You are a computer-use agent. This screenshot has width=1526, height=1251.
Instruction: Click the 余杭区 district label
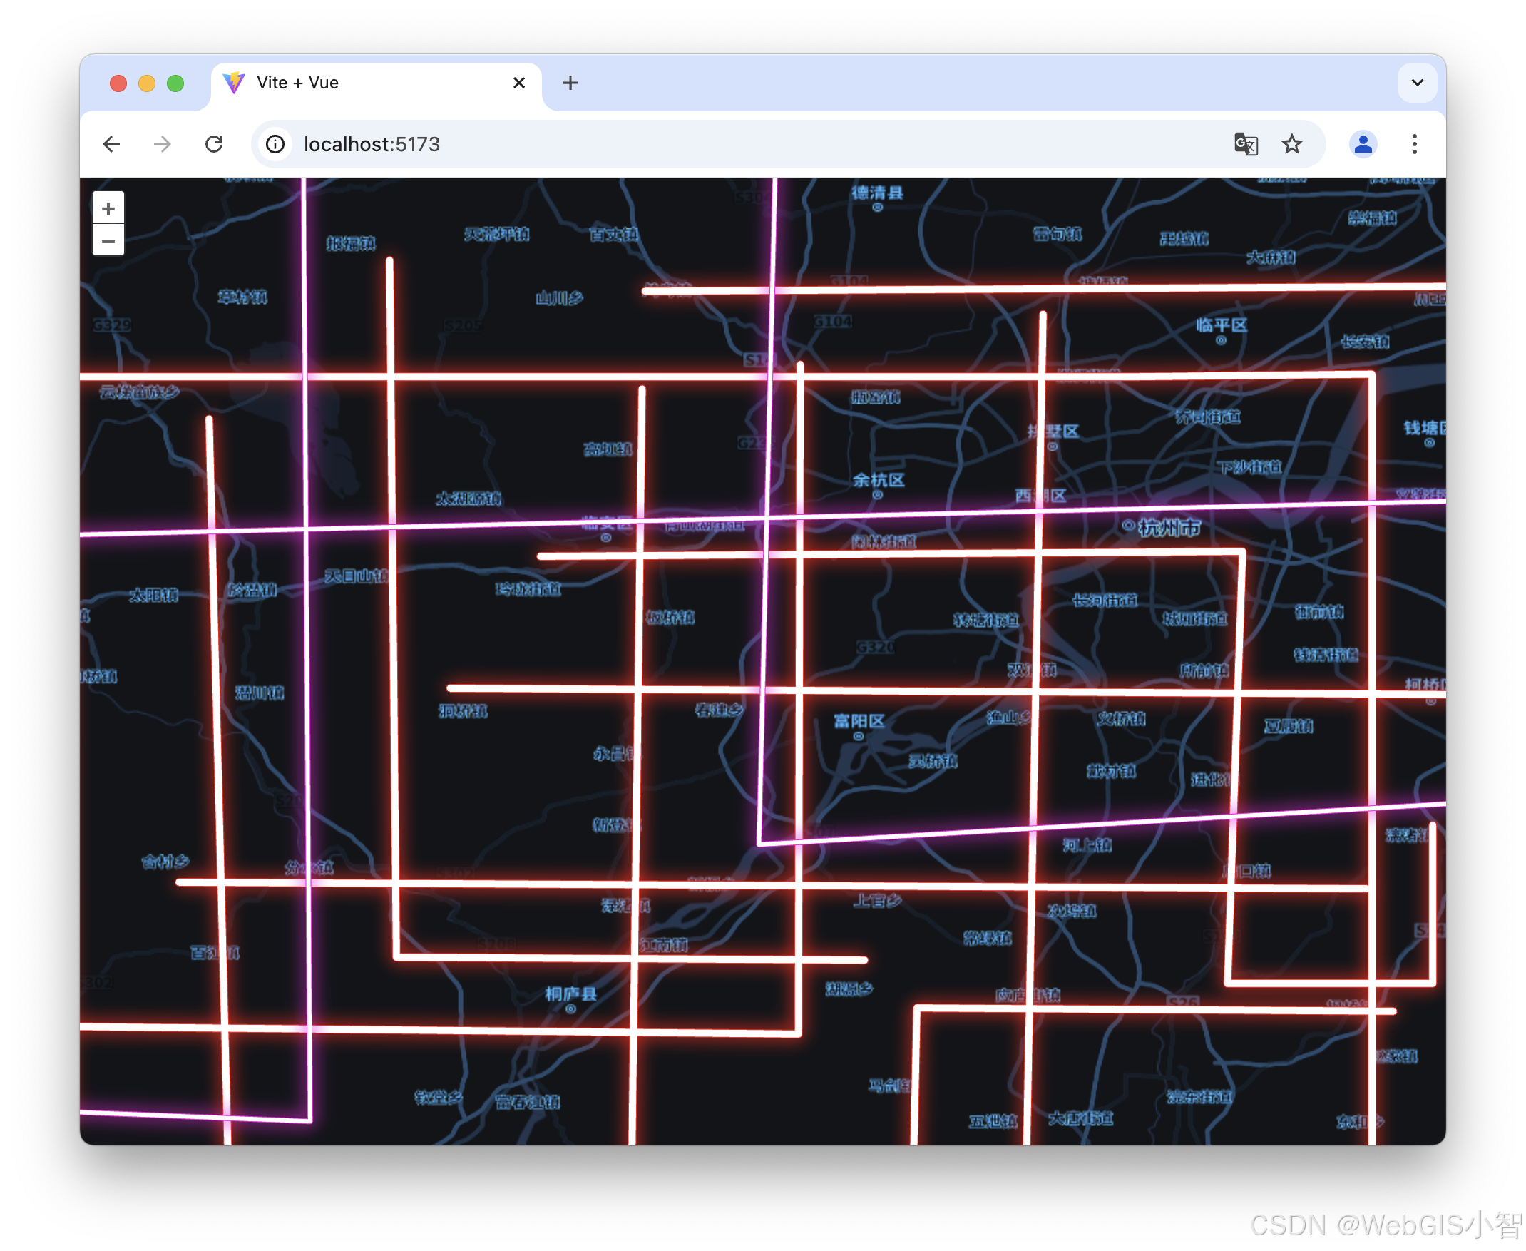click(x=879, y=481)
